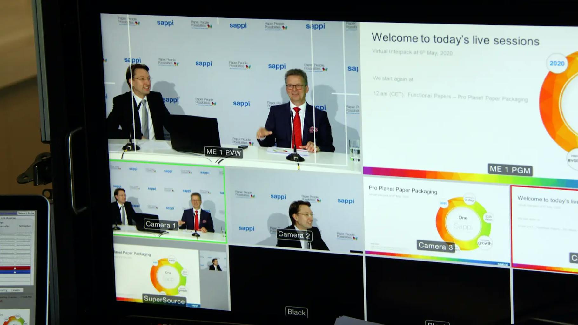
Task: Select the Camera 2 source tile
Action: (x=296, y=210)
